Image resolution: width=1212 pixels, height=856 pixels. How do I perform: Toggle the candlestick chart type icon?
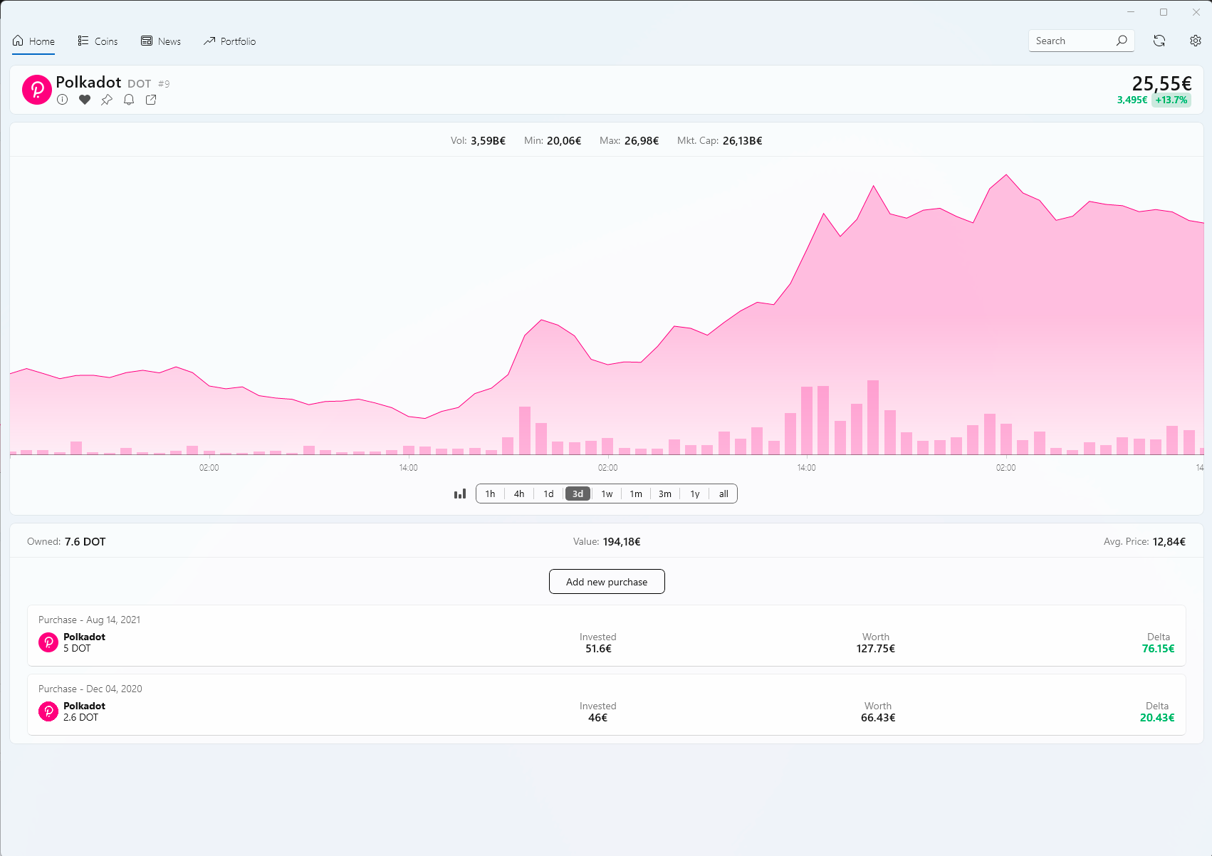(x=460, y=494)
